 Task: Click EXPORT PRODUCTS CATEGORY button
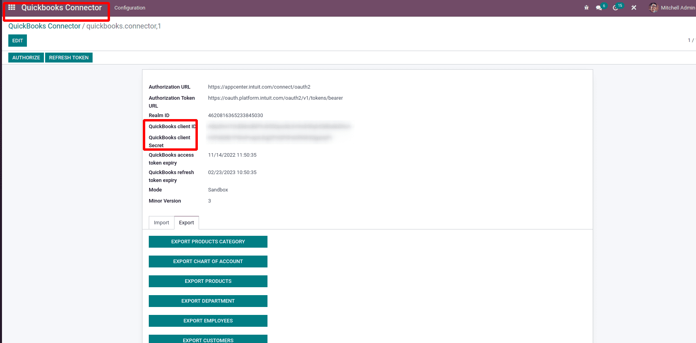pyautogui.click(x=208, y=242)
